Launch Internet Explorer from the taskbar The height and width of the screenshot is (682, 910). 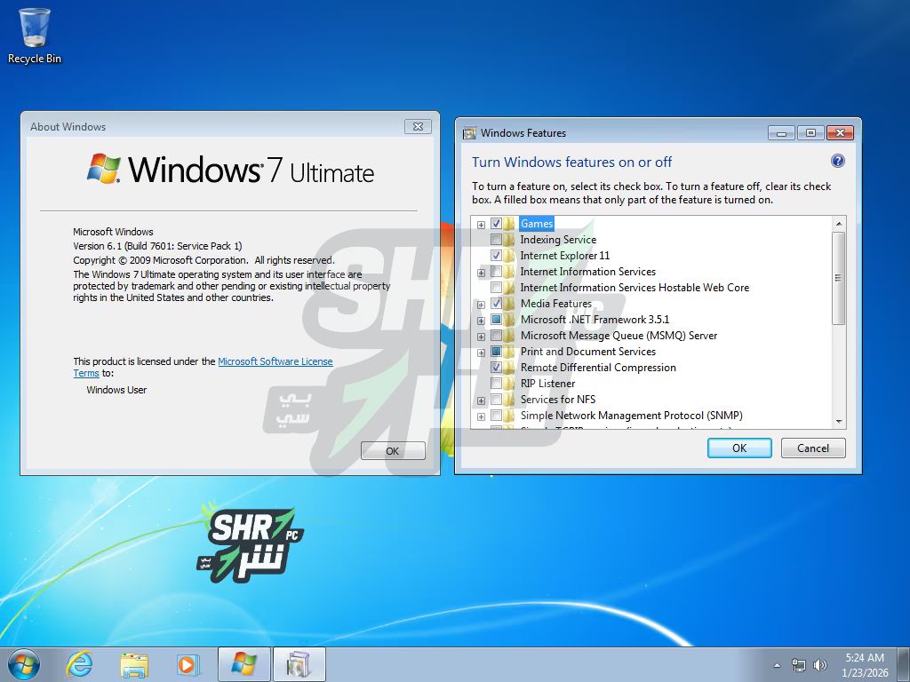coord(79,664)
